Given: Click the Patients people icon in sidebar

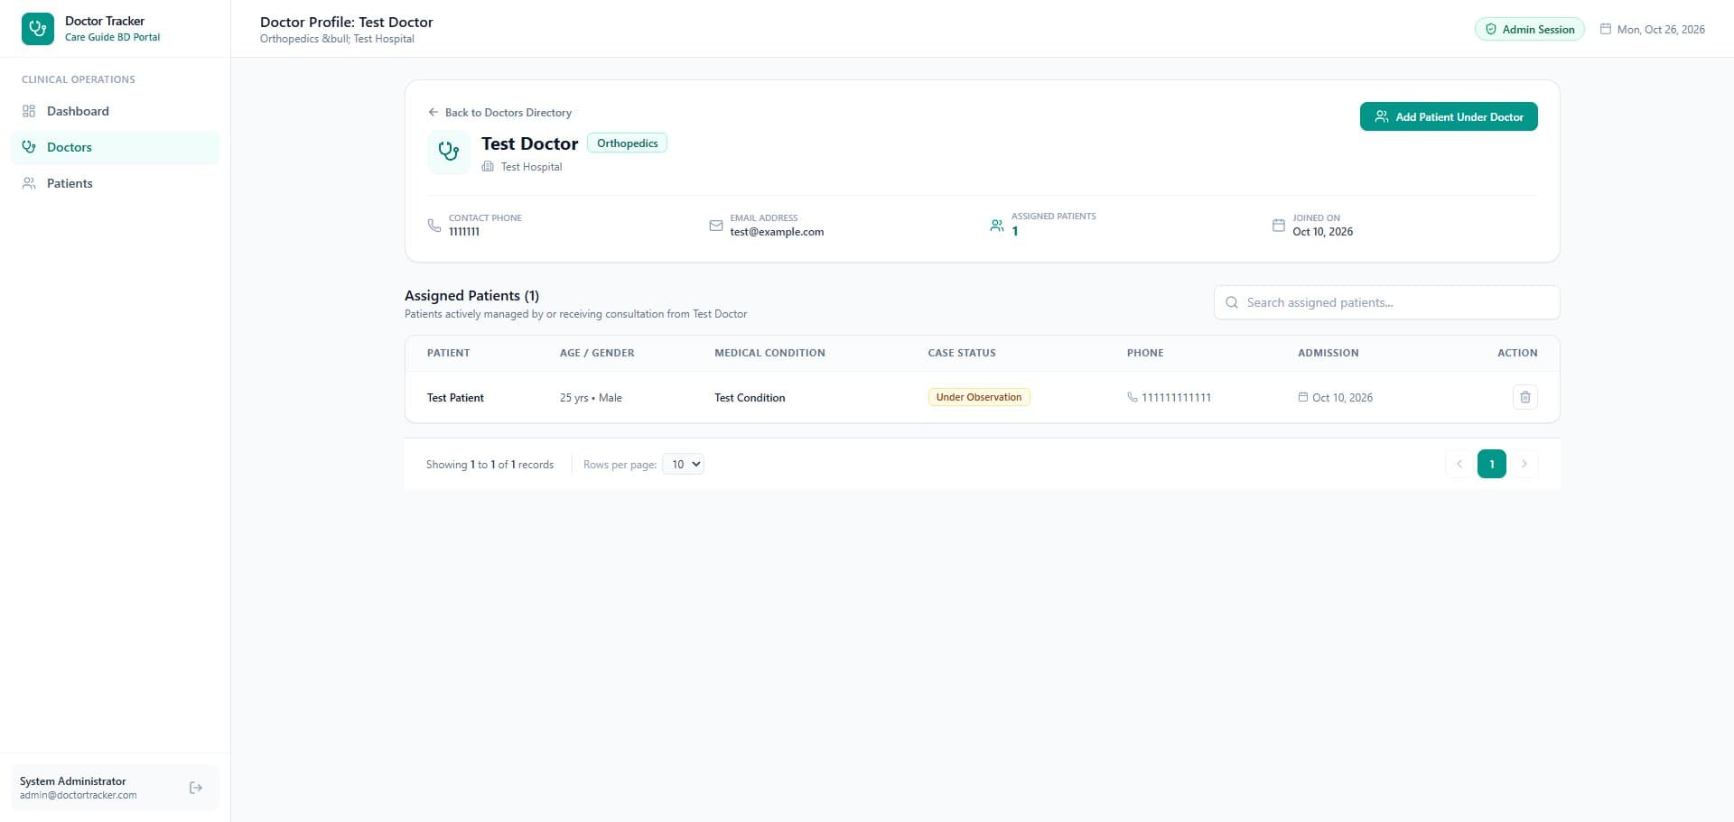Looking at the screenshot, I should coord(29,183).
